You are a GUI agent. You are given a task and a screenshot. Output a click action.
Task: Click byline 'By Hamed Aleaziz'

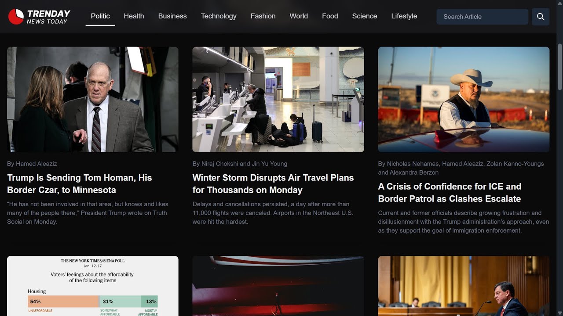pos(32,164)
